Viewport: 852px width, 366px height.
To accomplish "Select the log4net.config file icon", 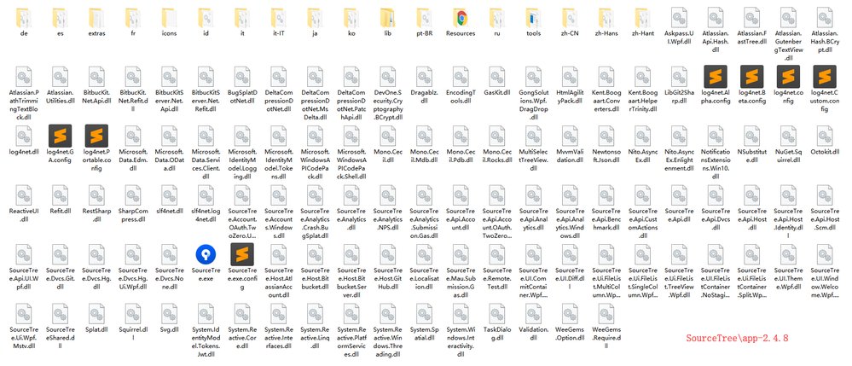I will 788,76.
